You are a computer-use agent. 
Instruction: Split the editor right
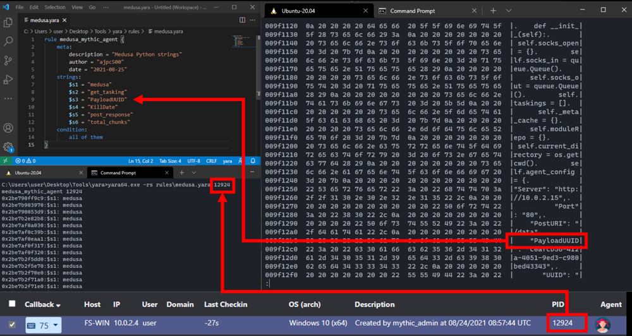242,20
